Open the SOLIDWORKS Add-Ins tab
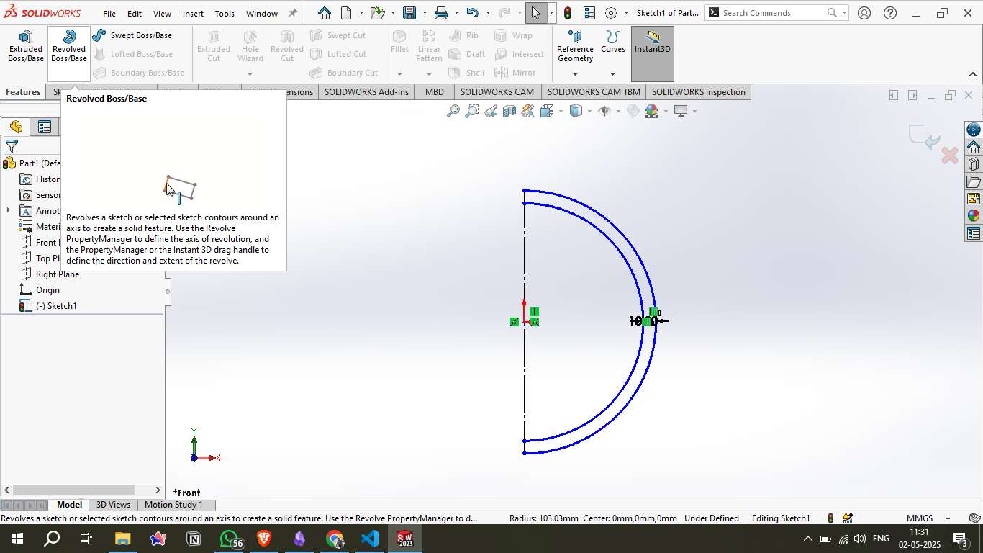 click(366, 92)
